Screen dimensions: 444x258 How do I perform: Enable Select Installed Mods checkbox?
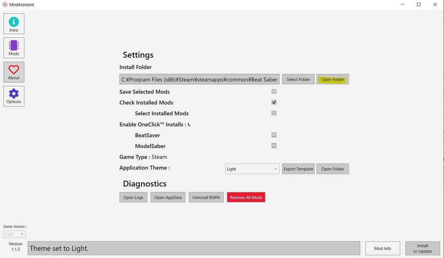coord(274,113)
